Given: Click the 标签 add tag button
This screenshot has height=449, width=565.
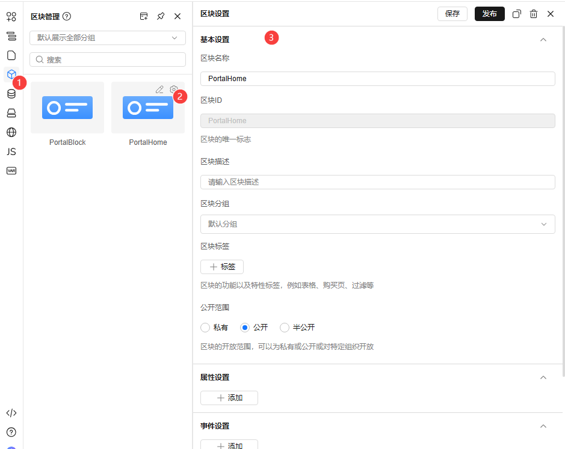Looking at the screenshot, I should pos(221,266).
